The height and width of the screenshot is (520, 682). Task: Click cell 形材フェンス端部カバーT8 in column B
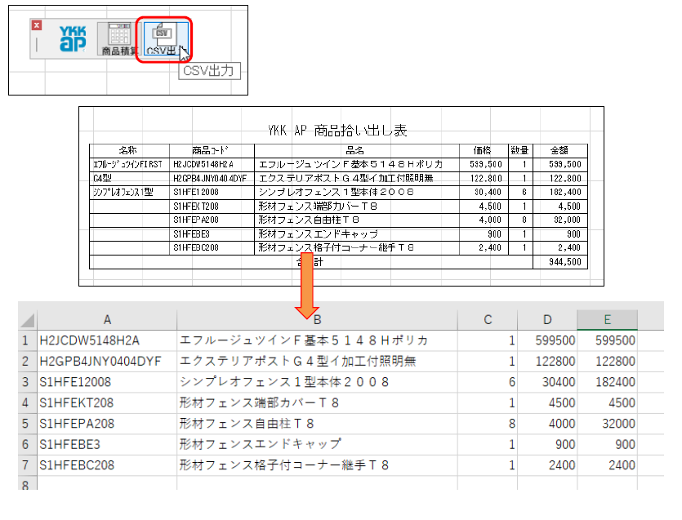(317, 403)
